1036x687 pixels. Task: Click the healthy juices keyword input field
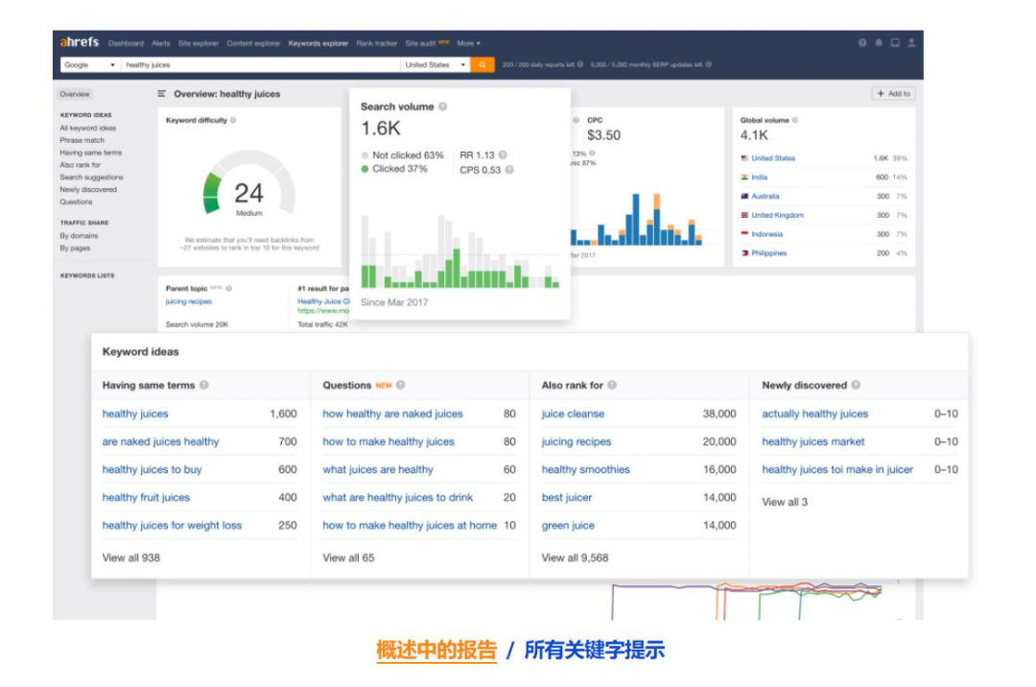(x=259, y=65)
